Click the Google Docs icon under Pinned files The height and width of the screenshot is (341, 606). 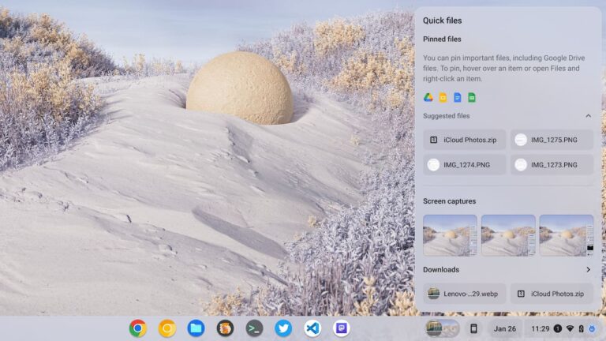pos(457,97)
